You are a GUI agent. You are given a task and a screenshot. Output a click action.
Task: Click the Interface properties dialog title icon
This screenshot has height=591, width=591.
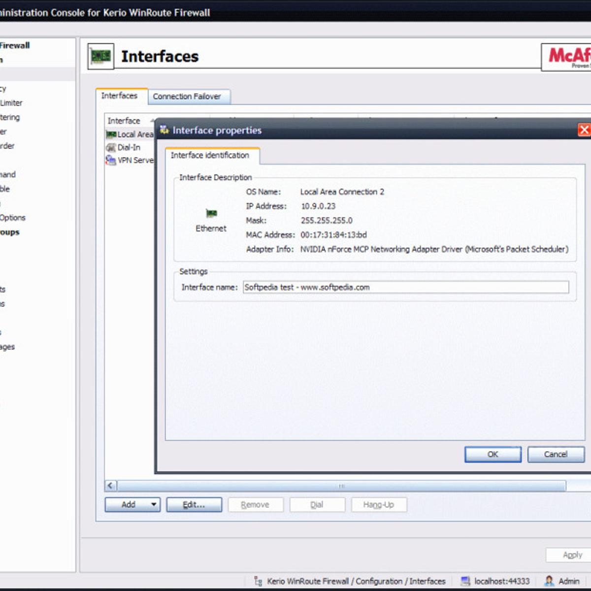click(164, 130)
